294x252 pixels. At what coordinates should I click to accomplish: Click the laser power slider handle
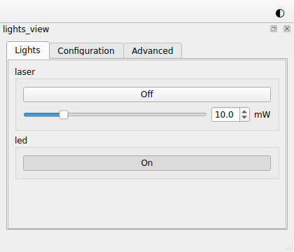tap(64, 115)
